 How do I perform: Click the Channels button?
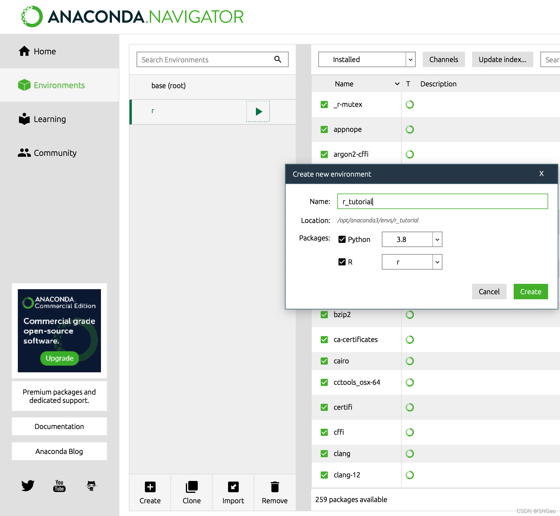[444, 59]
